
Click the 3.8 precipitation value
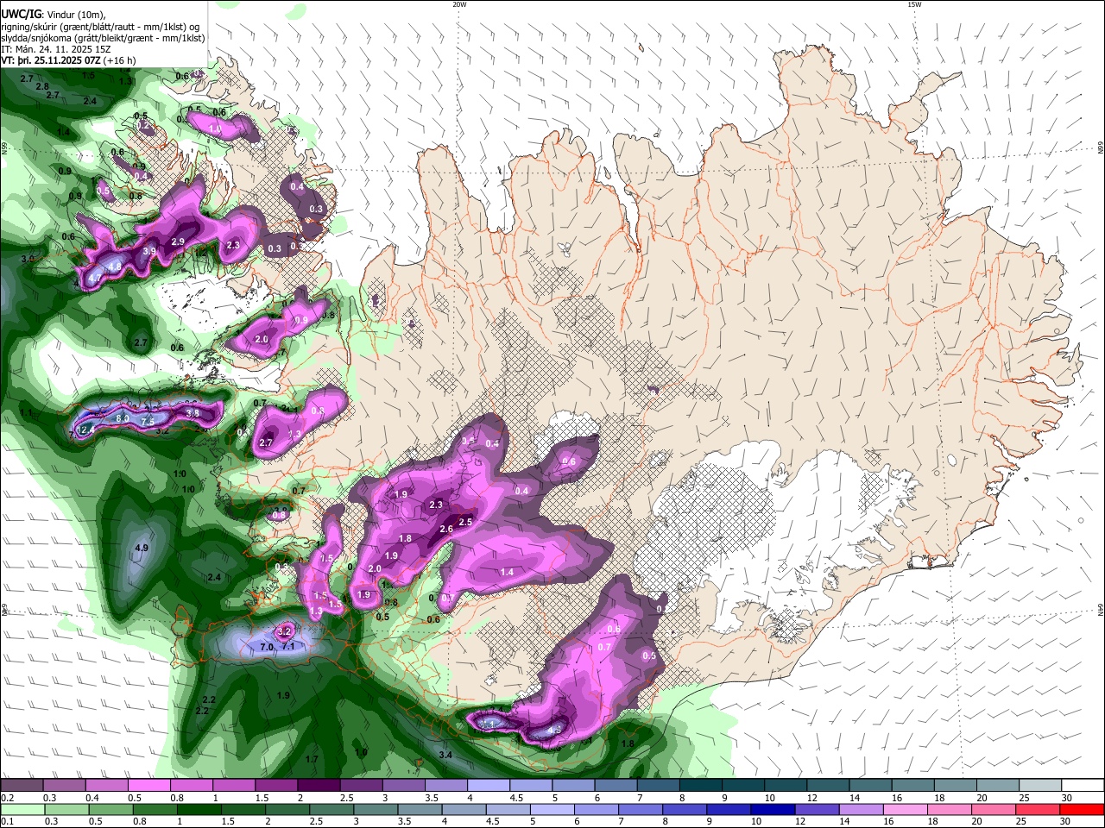193,413
